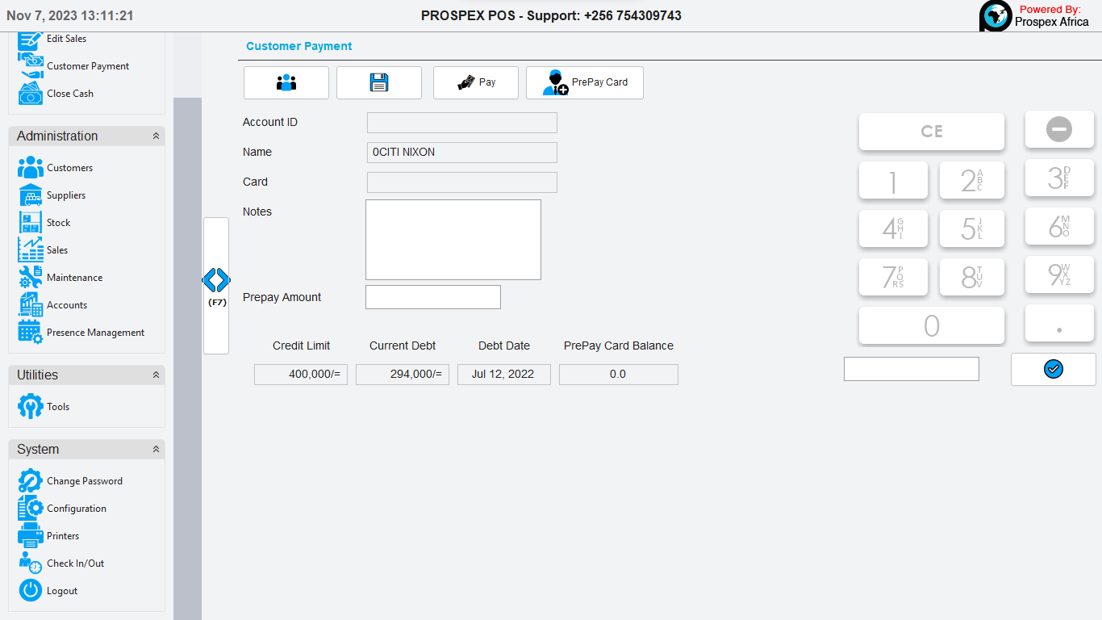Click the Pay button
The height and width of the screenshot is (620, 1102).
click(475, 82)
